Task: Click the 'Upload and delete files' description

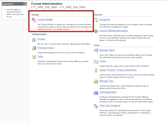Action: tap(124, 87)
